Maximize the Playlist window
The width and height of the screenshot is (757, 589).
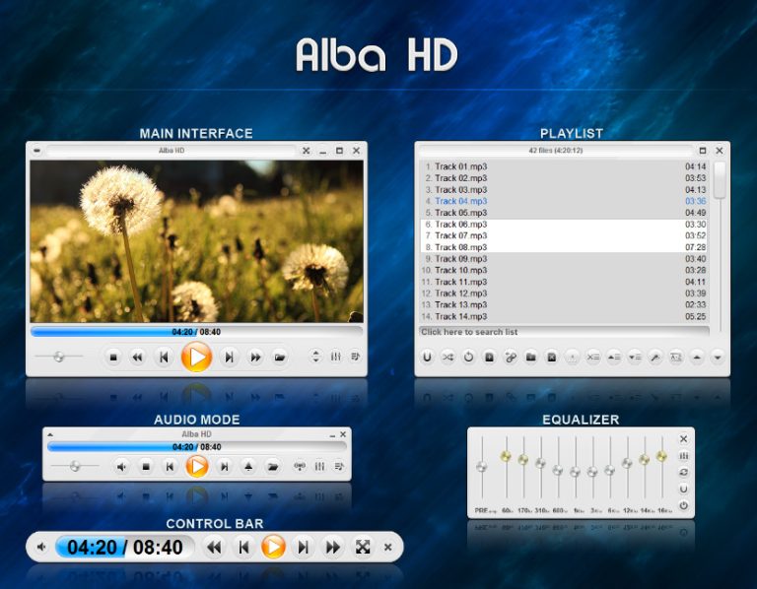(x=703, y=151)
